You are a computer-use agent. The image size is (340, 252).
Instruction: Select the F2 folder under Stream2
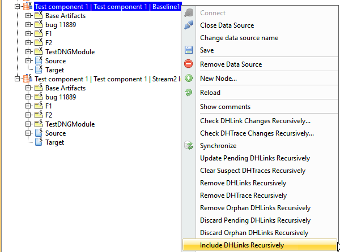[x=49, y=115]
